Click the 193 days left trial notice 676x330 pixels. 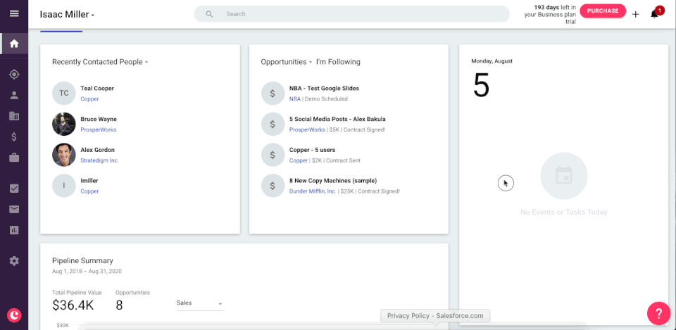550,14
